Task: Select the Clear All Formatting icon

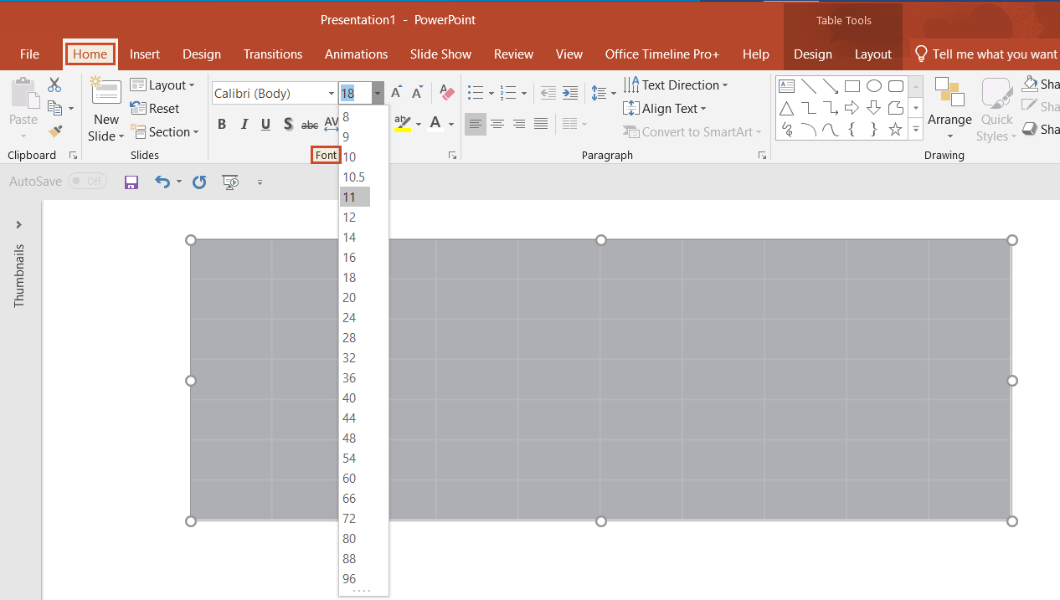Action: pos(445,92)
